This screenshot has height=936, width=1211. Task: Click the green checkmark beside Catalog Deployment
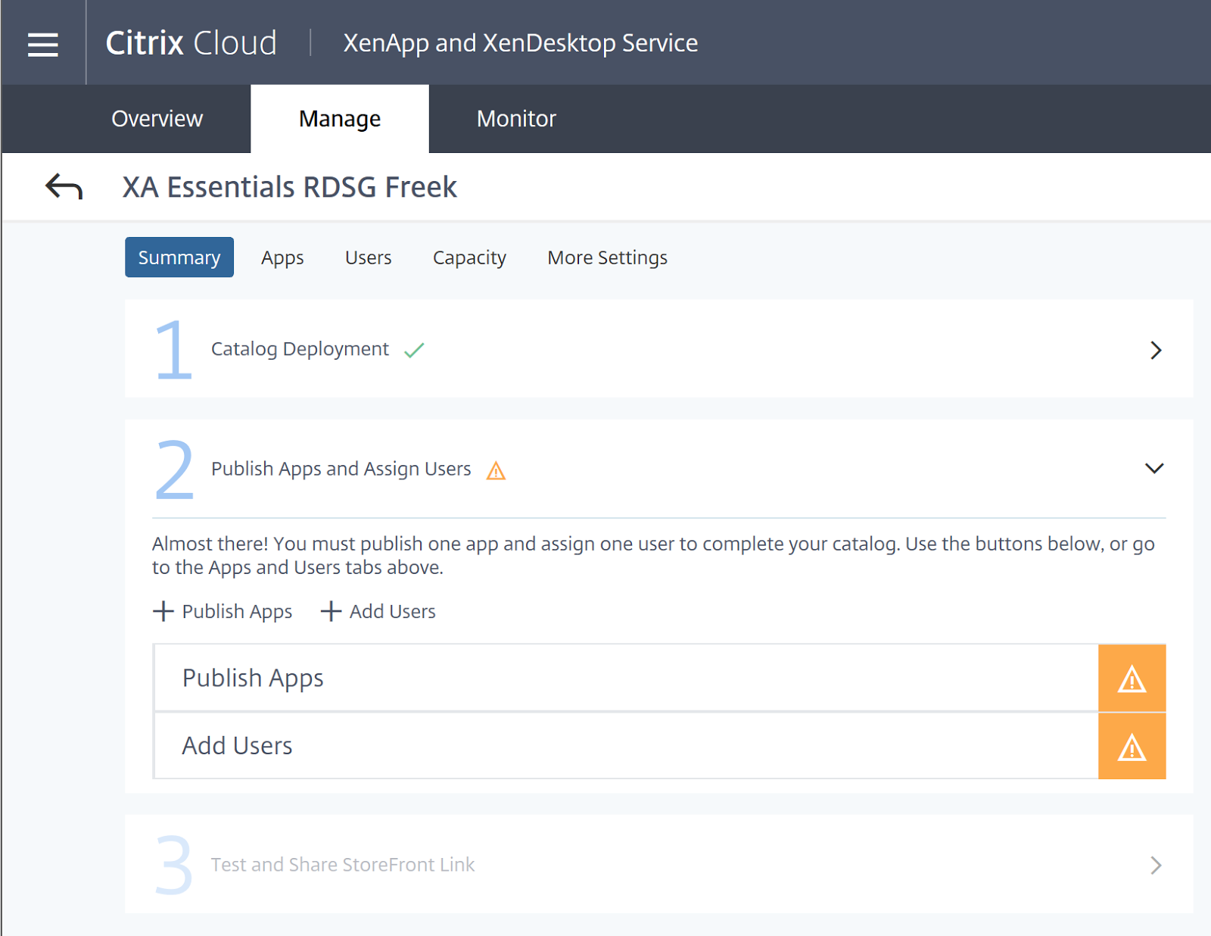(414, 350)
